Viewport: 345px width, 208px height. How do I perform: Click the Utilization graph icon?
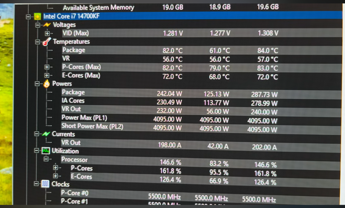[x=46, y=151]
